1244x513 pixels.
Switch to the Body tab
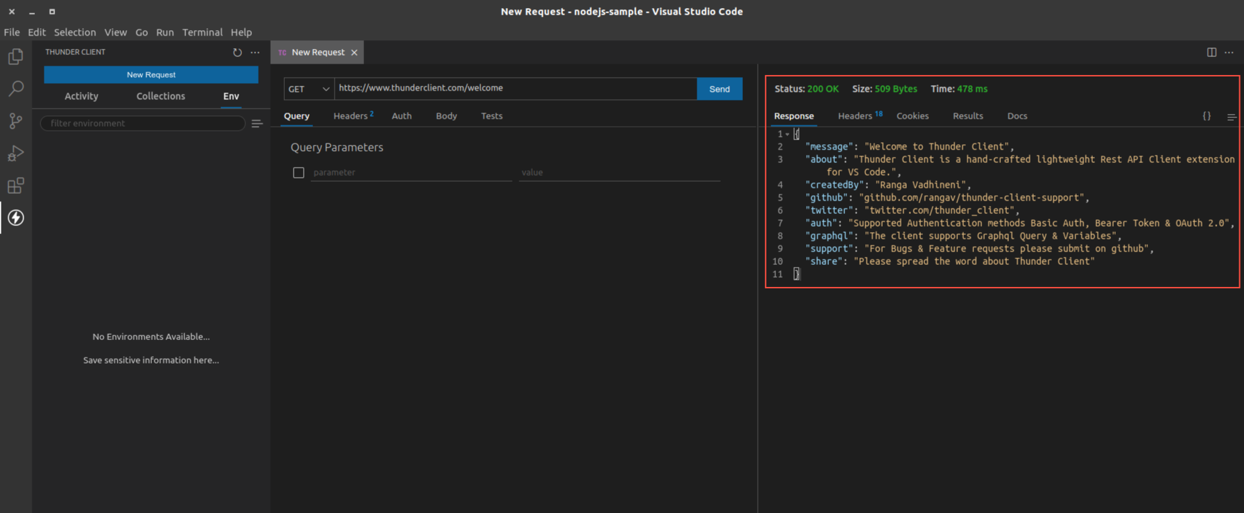[446, 116]
